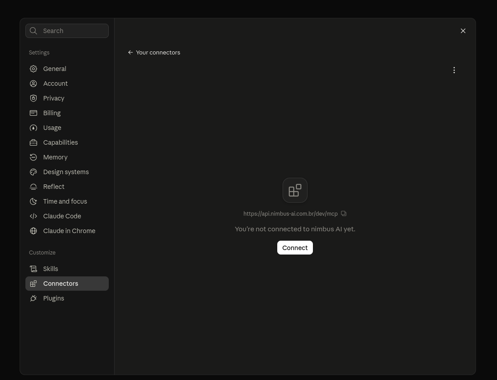This screenshot has width=497, height=380.
Task: Click the Capabilities toolbox icon
Action: (33, 142)
